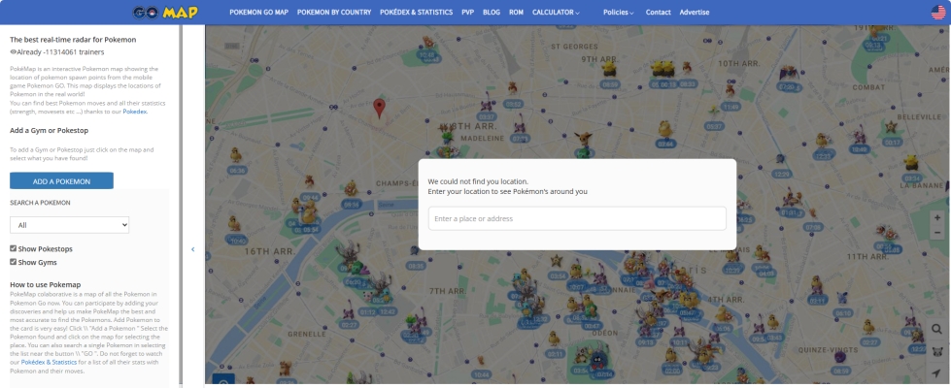Open the language flag selector
Viewport: 951px width, 388px height.
938,12
